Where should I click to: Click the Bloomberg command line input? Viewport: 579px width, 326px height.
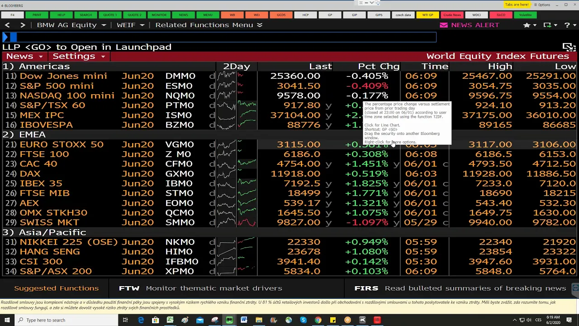(x=219, y=37)
